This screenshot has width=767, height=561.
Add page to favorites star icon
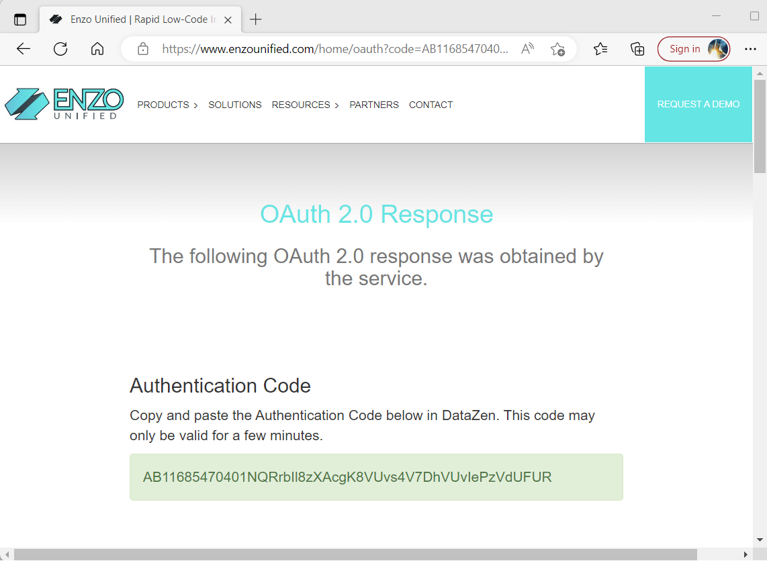click(x=557, y=48)
